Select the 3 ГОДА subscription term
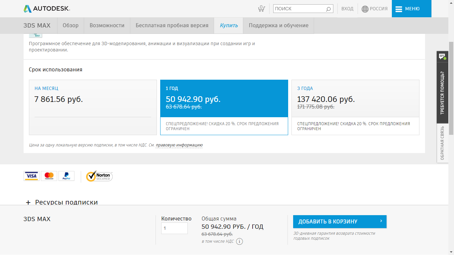454x255 pixels. click(x=355, y=107)
